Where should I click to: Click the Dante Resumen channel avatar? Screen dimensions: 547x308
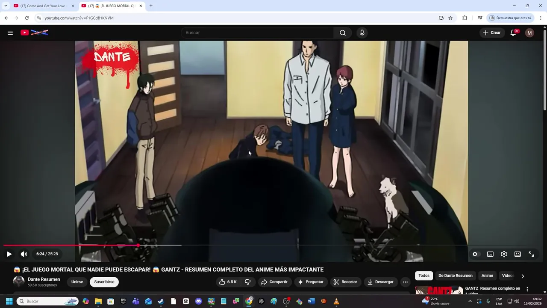[x=19, y=281]
